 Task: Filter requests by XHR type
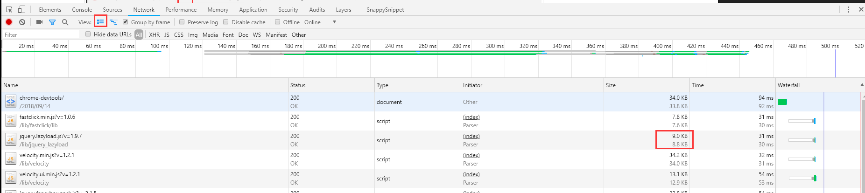click(x=154, y=34)
